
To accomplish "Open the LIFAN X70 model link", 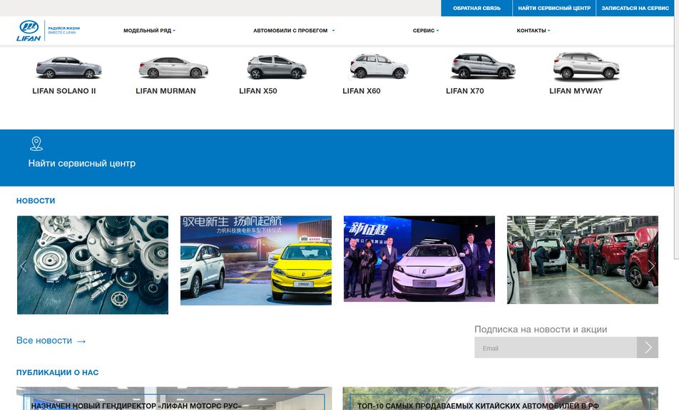I will click(x=465, y=91).
